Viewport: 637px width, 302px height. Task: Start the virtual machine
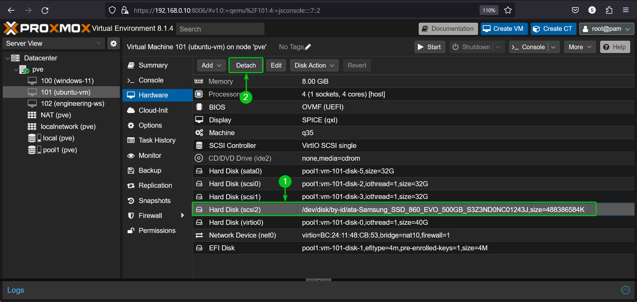430,47
